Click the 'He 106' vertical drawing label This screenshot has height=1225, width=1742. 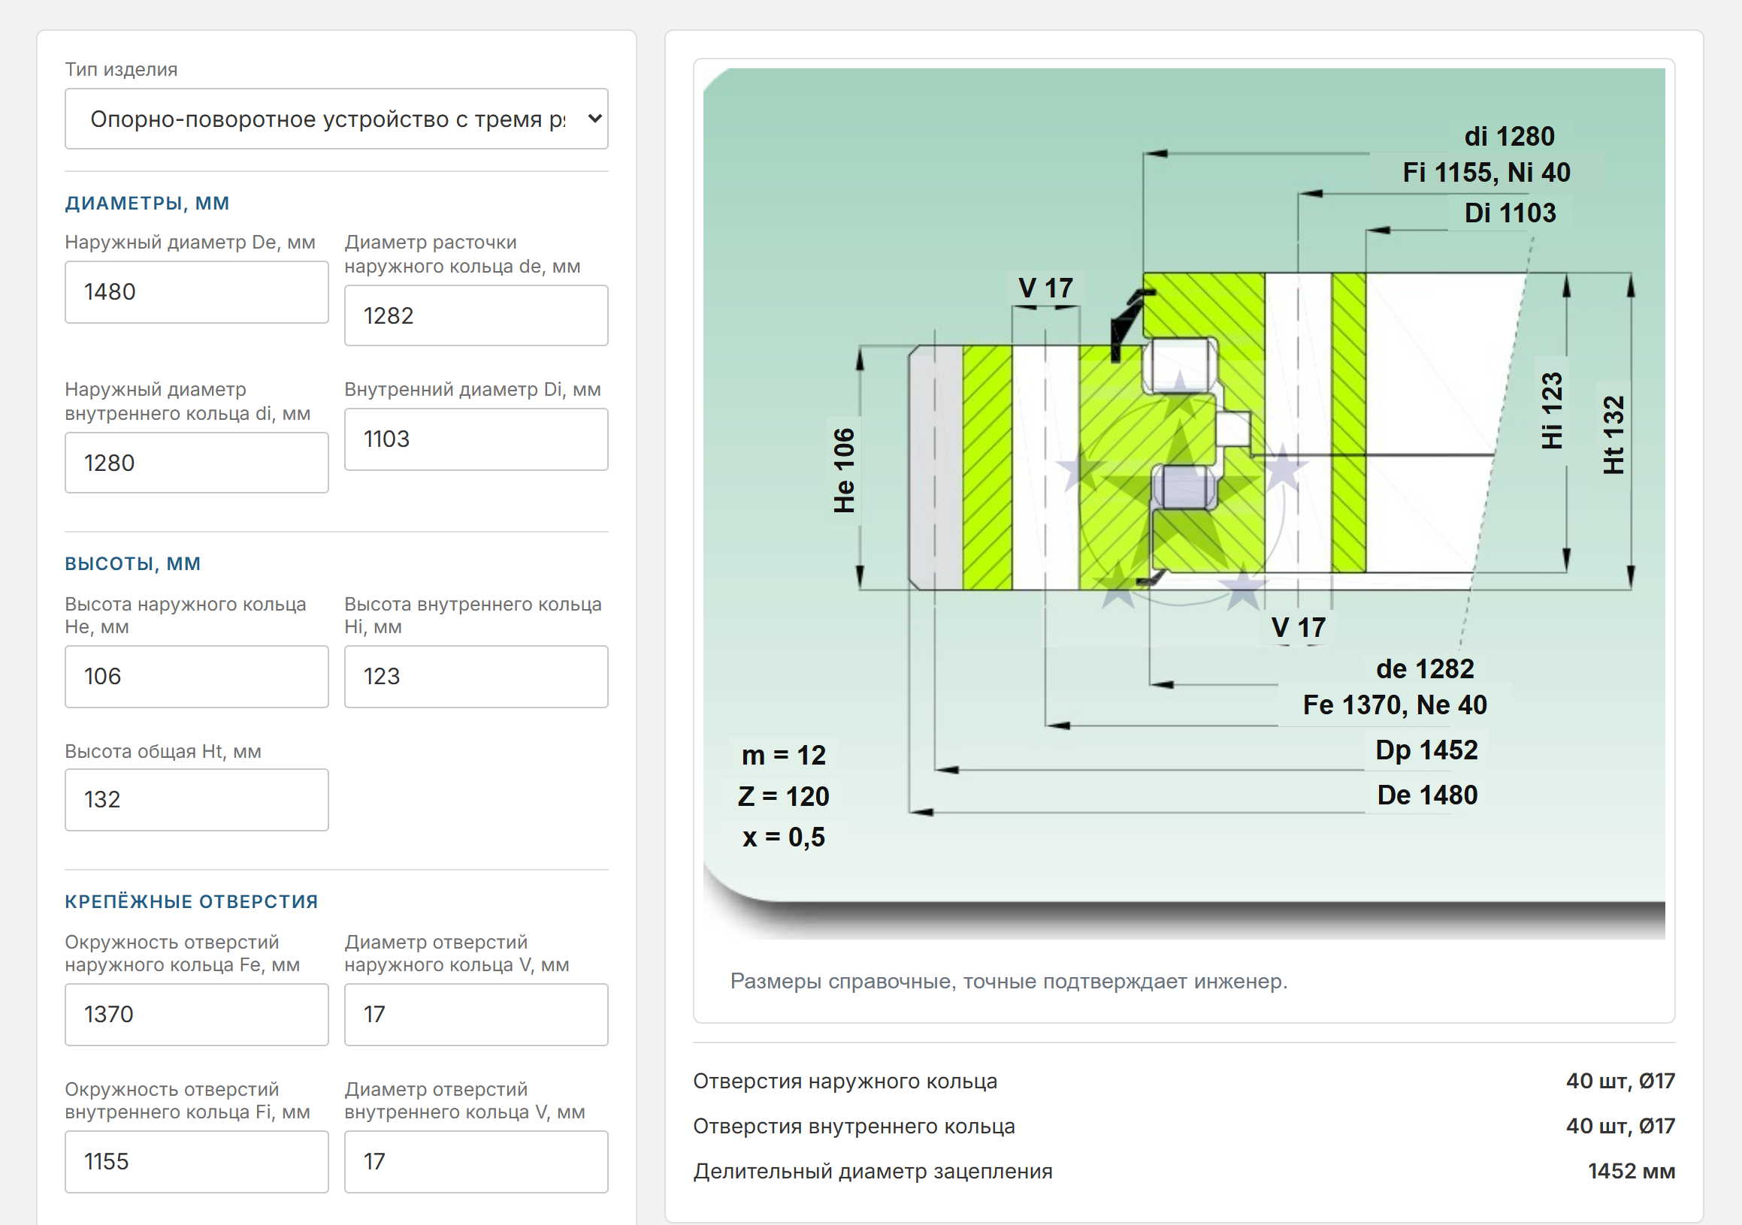coord(844,471)
